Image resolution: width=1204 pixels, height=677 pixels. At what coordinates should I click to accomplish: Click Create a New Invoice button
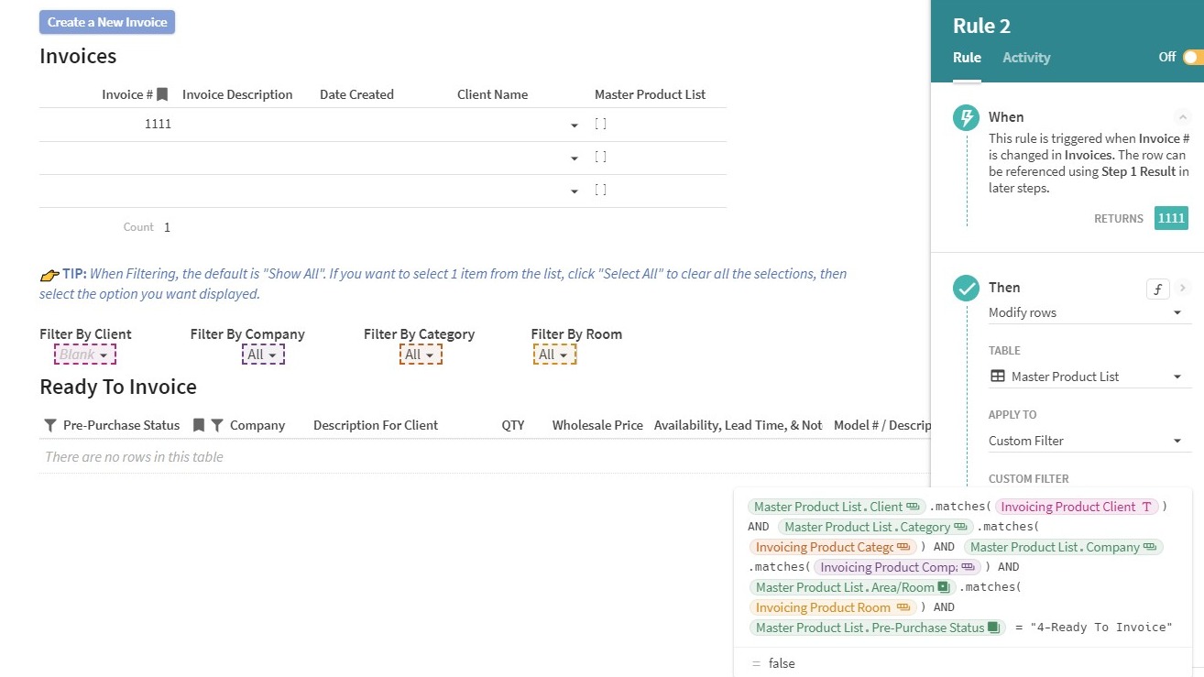[x=107, y=22]
